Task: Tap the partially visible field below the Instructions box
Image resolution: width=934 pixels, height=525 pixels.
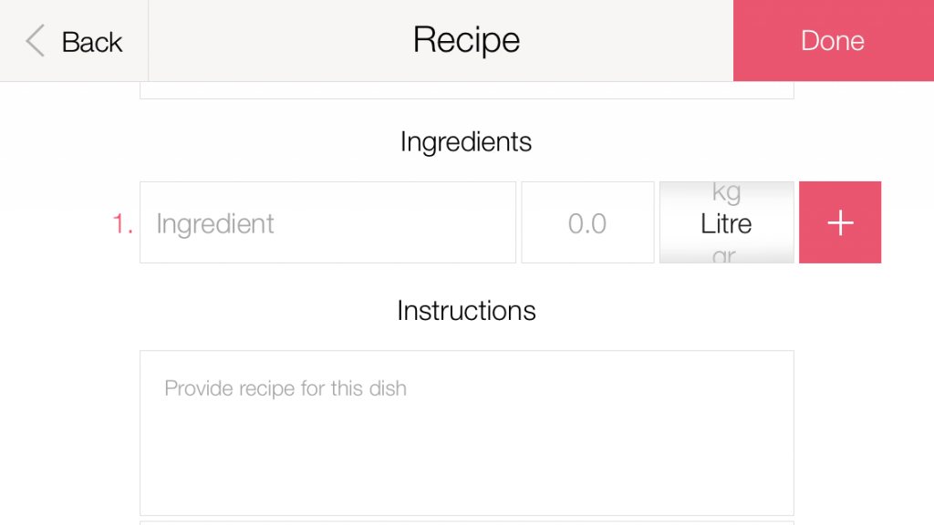Action: 466,521
